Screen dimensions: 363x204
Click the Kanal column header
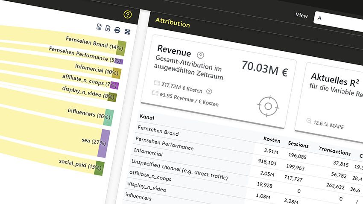pos(147,117)
